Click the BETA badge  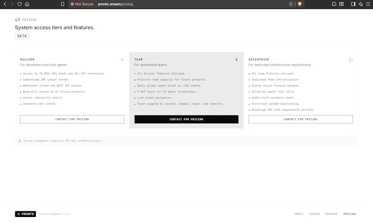click(x=22, y=36)
